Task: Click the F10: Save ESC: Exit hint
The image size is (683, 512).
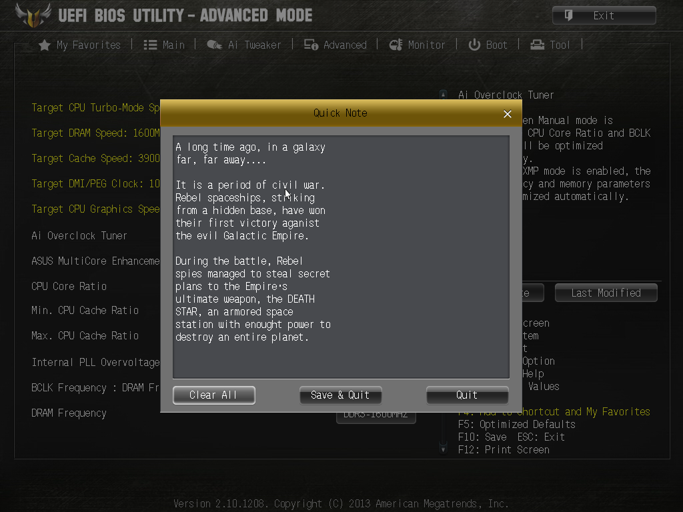Action: click(512, 437)
